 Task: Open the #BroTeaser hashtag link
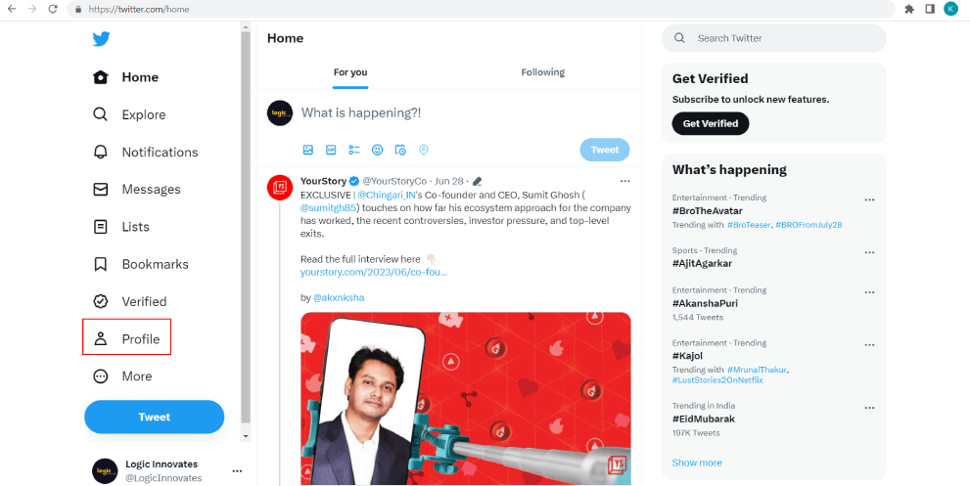(749, 225)
